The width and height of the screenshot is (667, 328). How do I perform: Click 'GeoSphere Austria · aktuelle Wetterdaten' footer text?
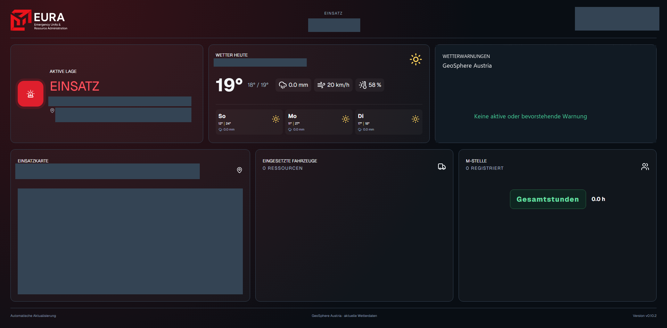pos(344,316)
